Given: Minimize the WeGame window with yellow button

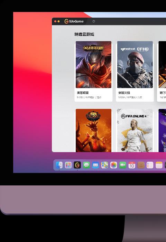Looking at the screenshot, I should tap(59, 21).
